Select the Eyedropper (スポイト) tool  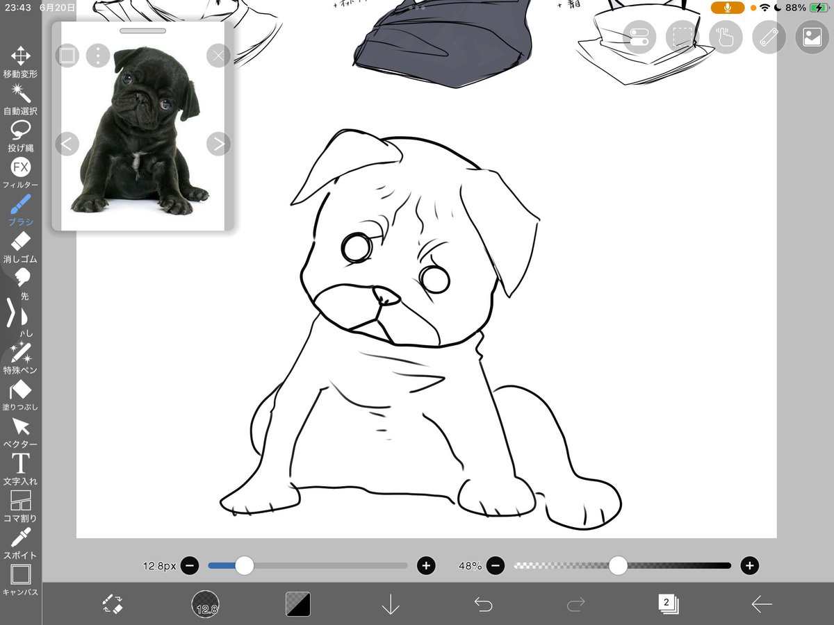pyautogui.click(x=21, y=543)
